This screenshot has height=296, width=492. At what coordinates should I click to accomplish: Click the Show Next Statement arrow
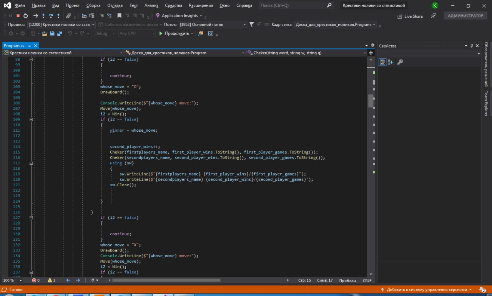[x=36, y=16]
